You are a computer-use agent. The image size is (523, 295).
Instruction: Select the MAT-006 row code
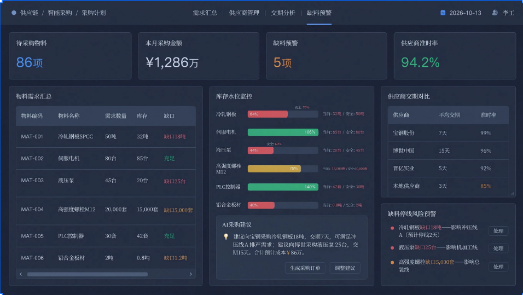tap(32, 258)
